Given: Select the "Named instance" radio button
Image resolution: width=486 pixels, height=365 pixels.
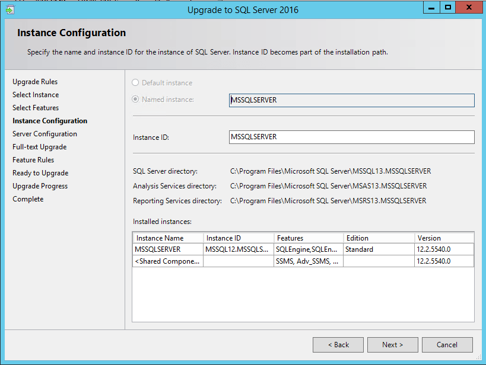Looking at the screenshot, I should coord(135,99).
